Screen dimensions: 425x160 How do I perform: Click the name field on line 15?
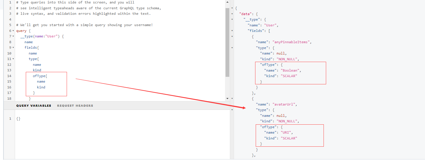click(x=41, y=82)
